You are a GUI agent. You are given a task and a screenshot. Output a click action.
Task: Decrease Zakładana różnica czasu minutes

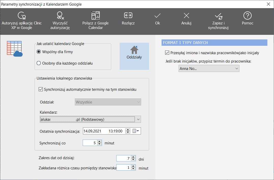(x=133, y=169)
